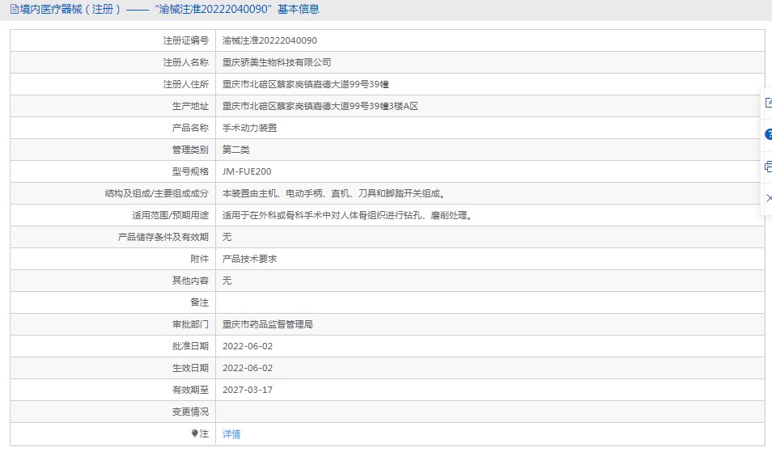
Task: Click intended use text starting 适用于在外科
Action: pyautogui.click(x=349, y=215)
